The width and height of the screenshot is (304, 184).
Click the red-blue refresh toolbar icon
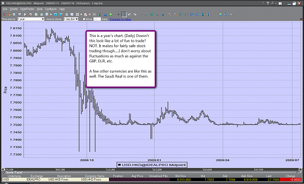tap(31, 15)
